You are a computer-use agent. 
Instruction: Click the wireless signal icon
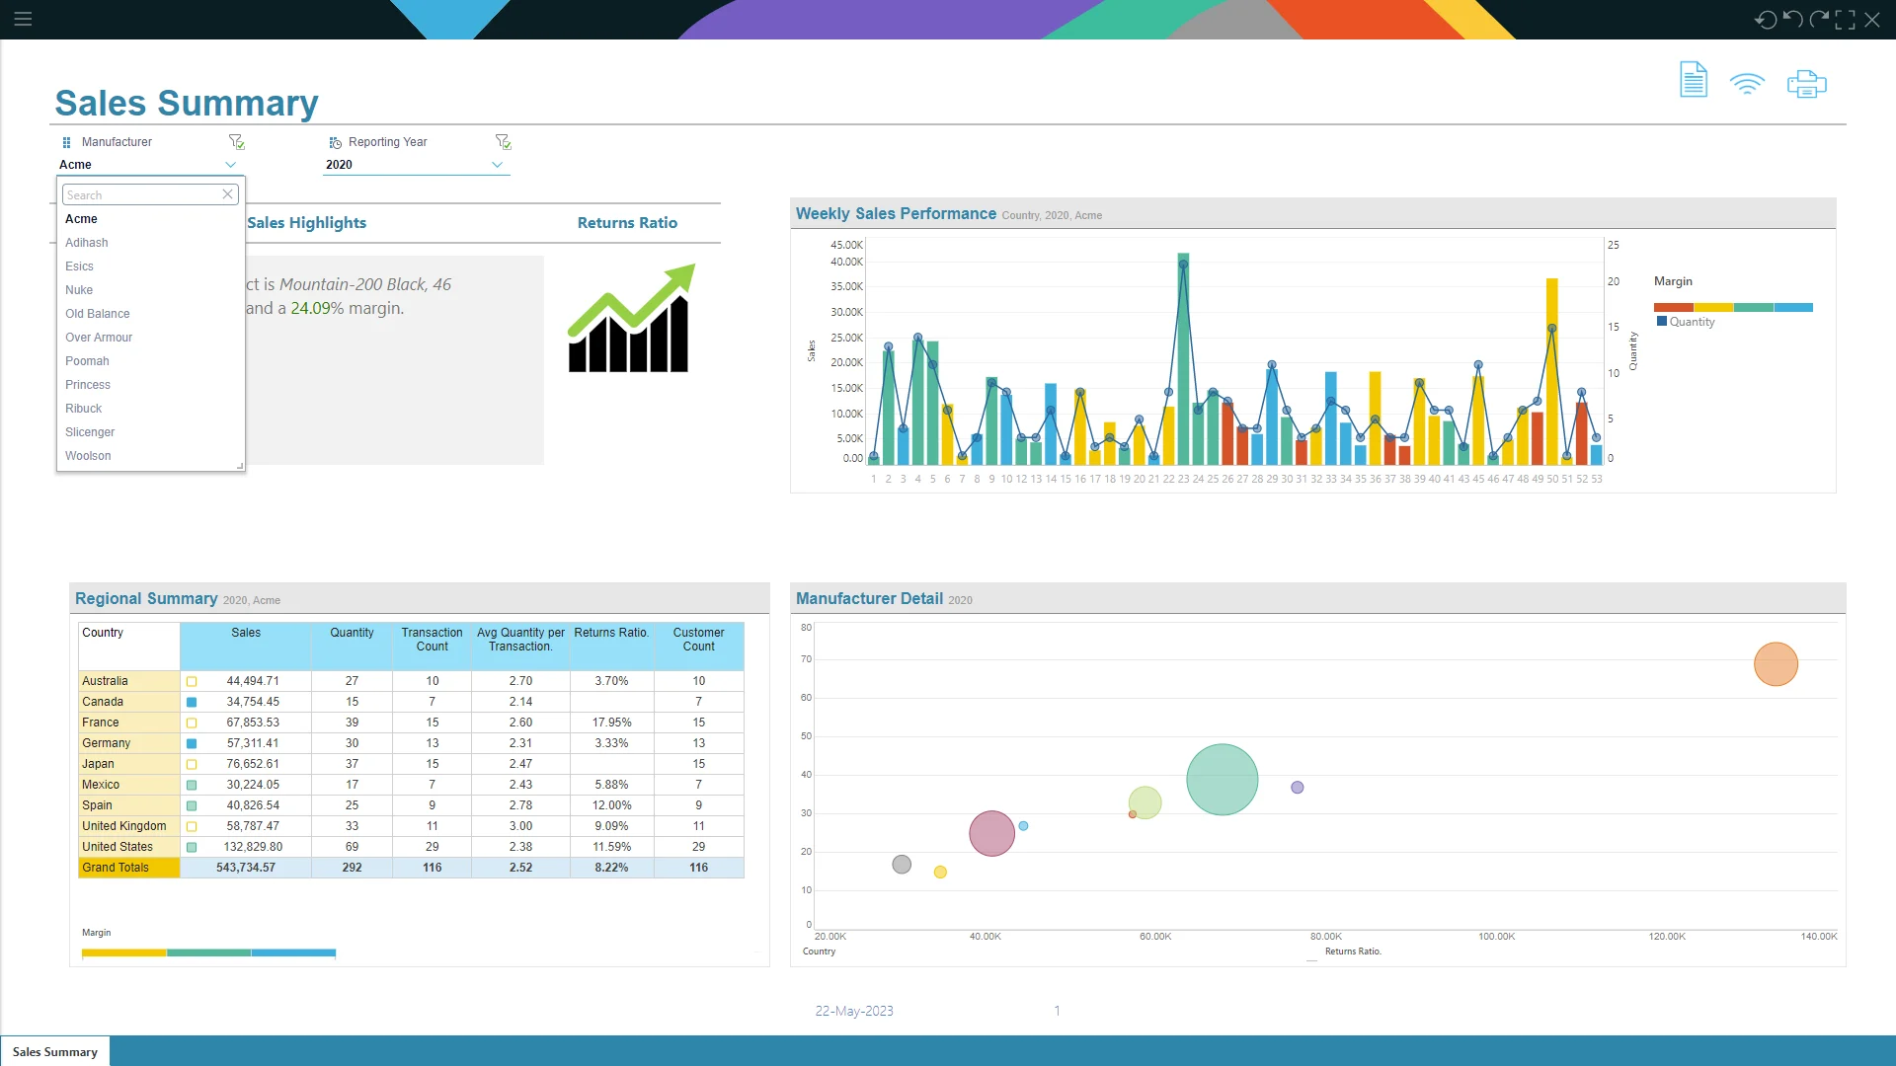coord(1747,84)
